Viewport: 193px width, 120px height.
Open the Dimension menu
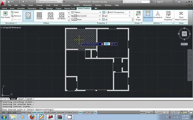(x=66, y=5)
